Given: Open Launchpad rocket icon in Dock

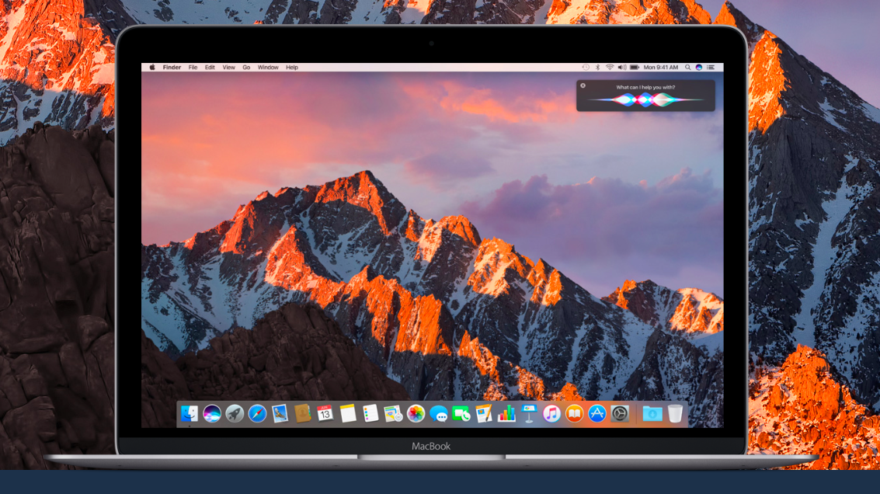Looking at the screenshot, I should [x=235, y=414].
